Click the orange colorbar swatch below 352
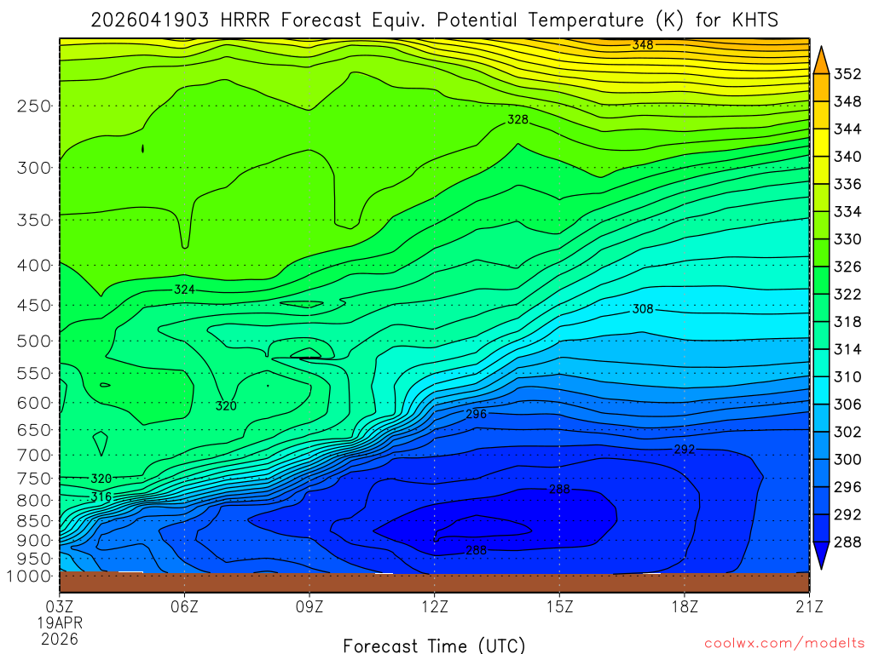Viewport: 873px width, 654px height. (821, 88)
